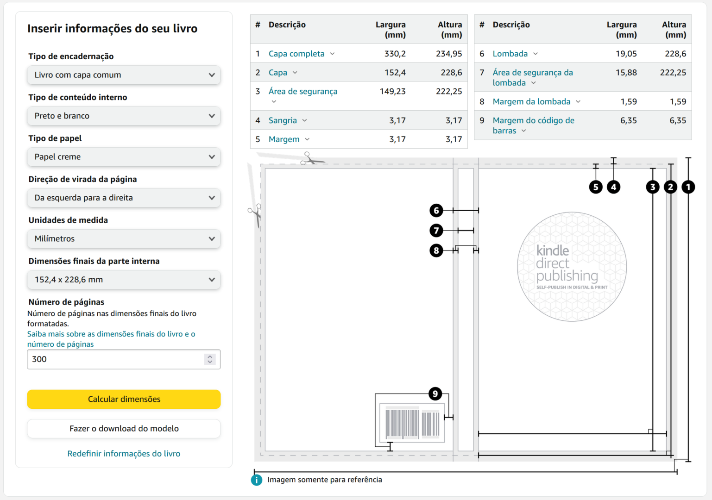Screen dimensions: 712x500
Task: Expand Margem do código de barras row
Action: (x=533, y=125)
